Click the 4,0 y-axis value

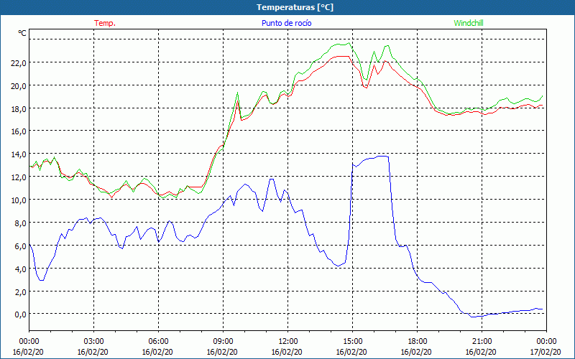tap(21, 269)
